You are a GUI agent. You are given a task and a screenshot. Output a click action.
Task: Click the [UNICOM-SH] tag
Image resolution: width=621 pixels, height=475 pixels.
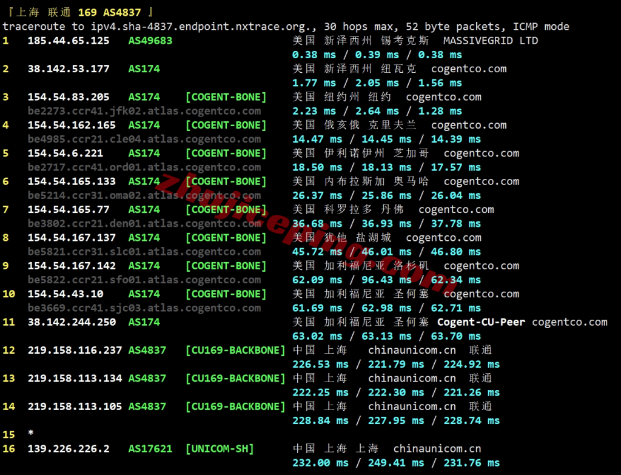pyautogui.click(x=220, y=449)
